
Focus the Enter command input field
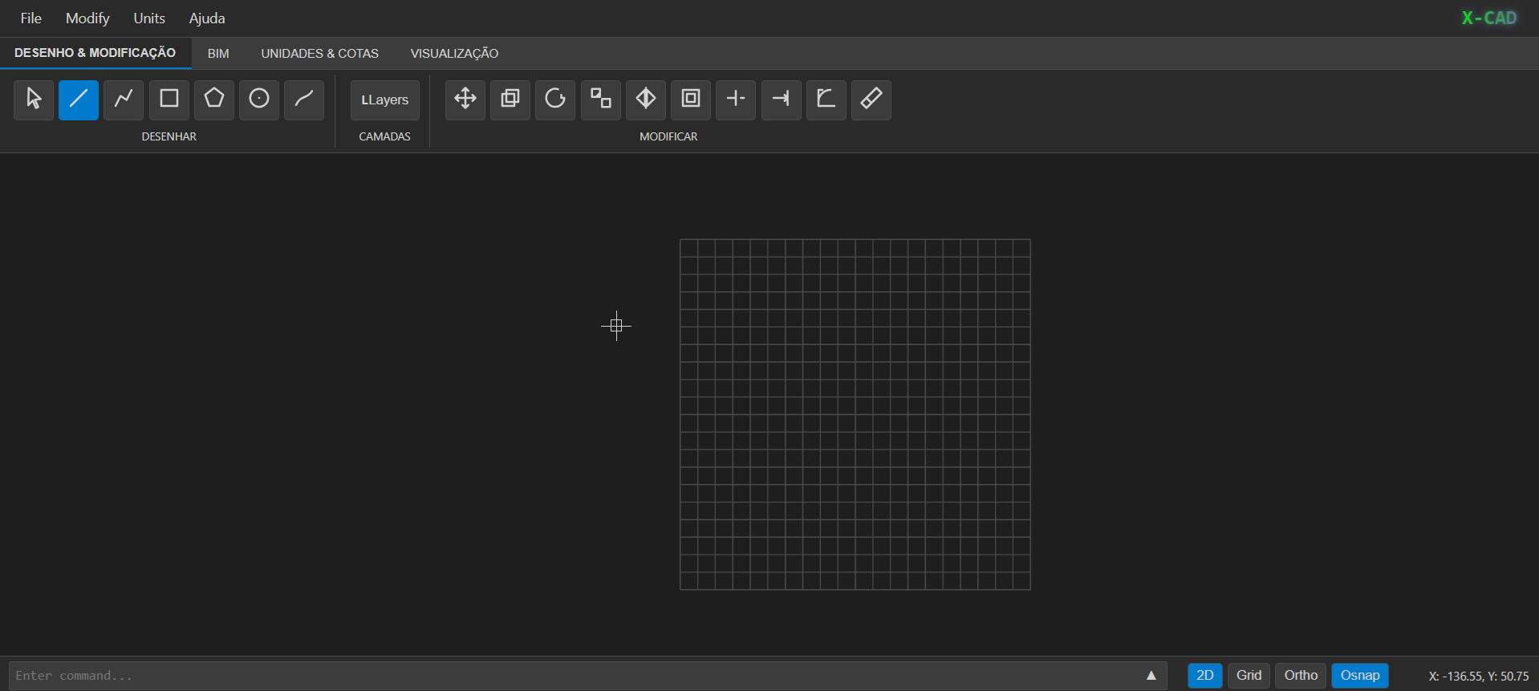click(x=588, y=676)
